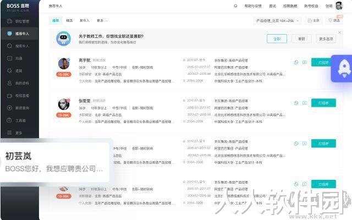352x220 pixels.
Task: Open 高宇航's avatar photo
Action: pos(64,64)
